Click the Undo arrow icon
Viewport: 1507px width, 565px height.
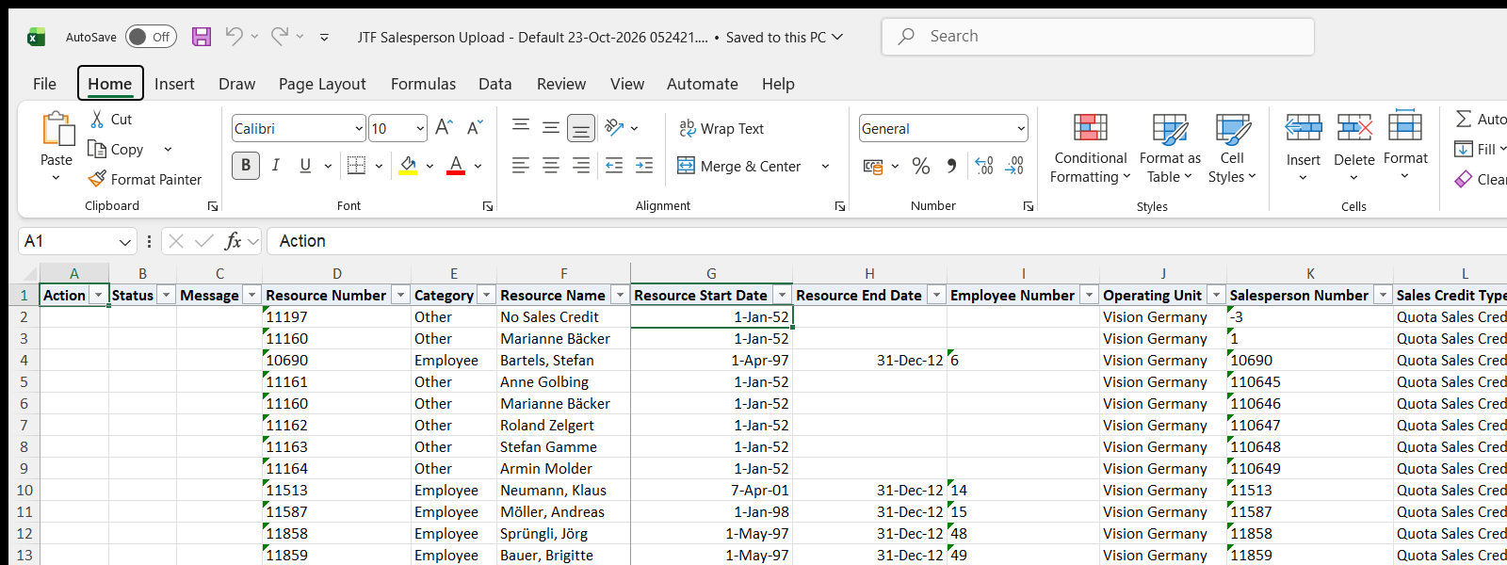pyautogui.click(x=234, y=37)
